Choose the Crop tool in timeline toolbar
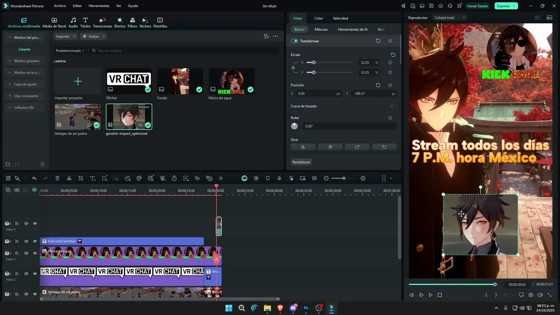 (x=81, y=178)
